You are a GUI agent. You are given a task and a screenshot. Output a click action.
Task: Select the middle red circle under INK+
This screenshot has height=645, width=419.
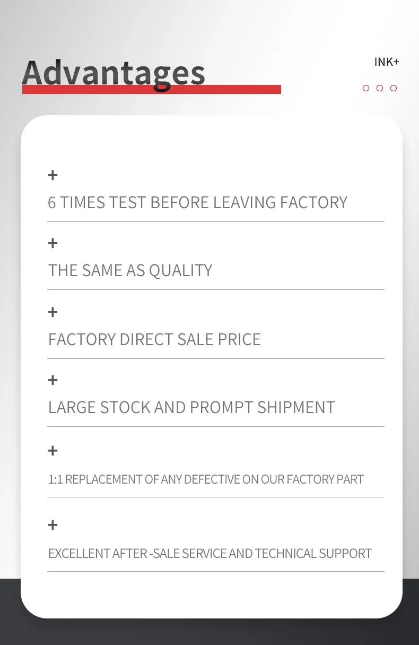coord(380,88)
